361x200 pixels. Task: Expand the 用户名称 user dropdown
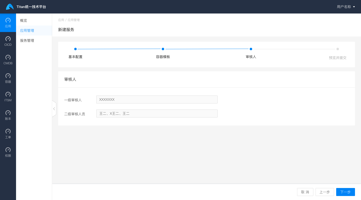346,7
